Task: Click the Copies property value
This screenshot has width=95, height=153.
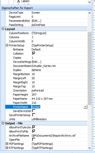Action: pyautogui.click(x=33, y=58)
